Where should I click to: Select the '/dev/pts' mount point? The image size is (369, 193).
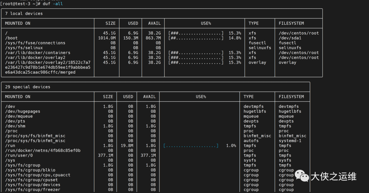click(15, 121)
